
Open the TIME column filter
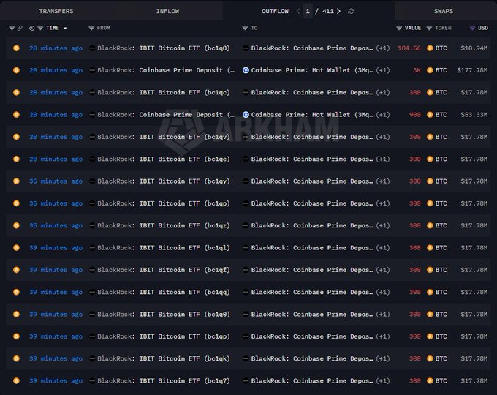point(40,29)
